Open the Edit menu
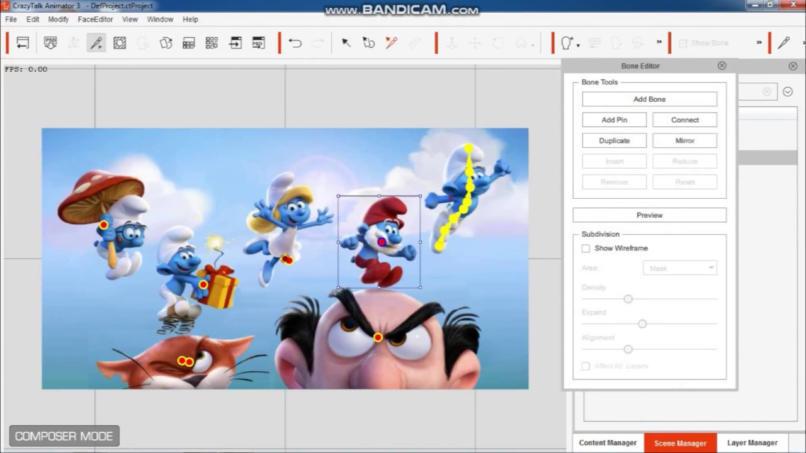Screen dimensions: 806x453 [33, 20]
